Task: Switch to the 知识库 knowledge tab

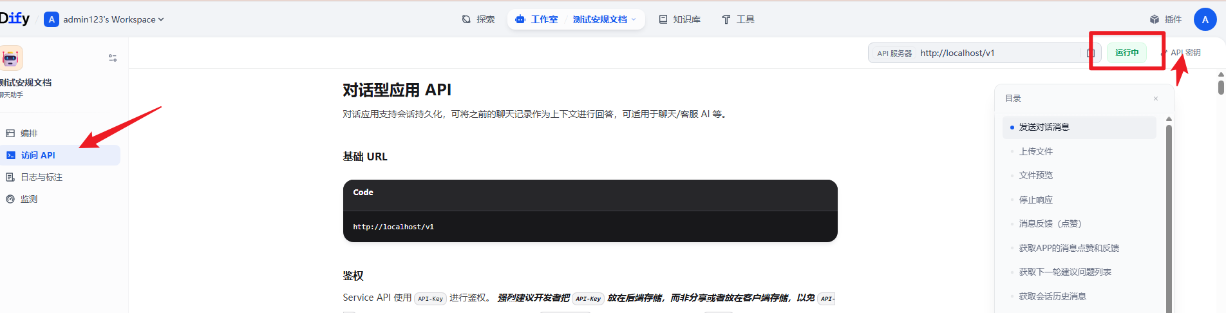Action: [680, 19]
